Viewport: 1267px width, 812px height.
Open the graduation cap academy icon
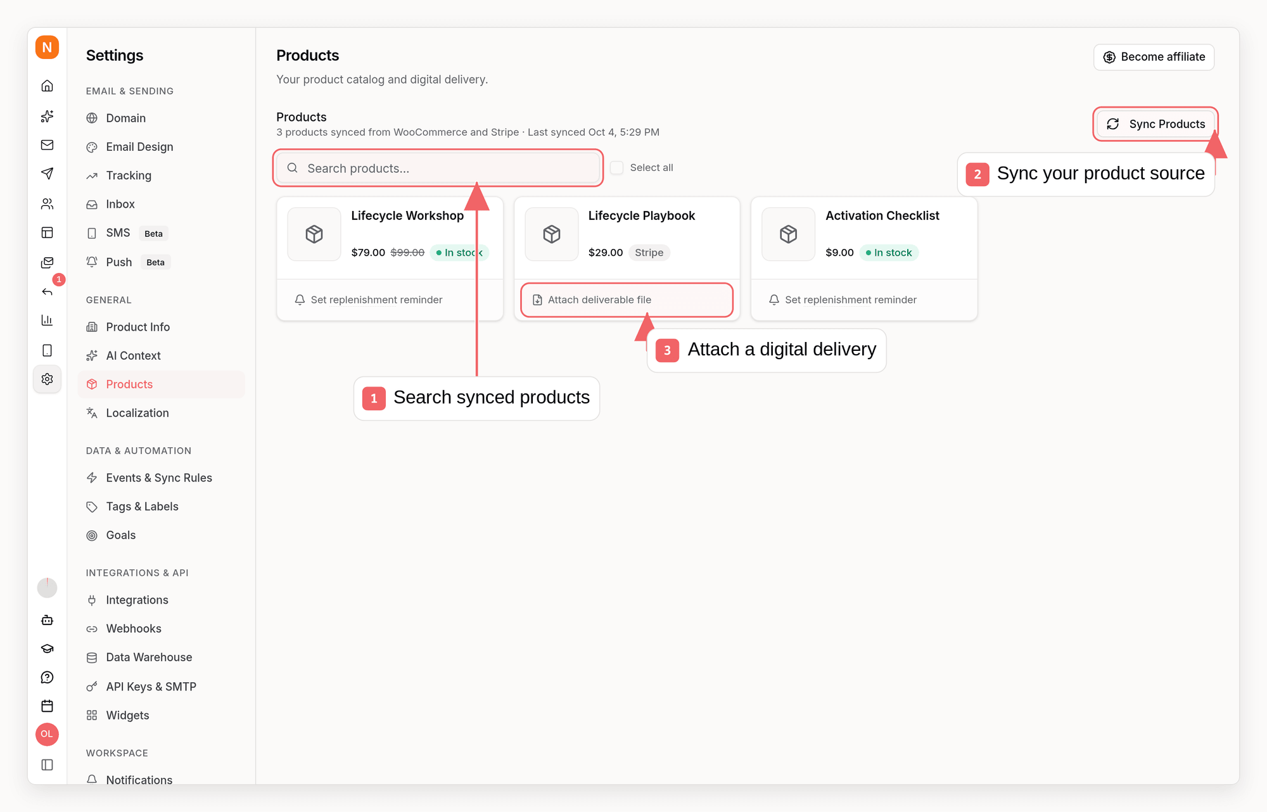47,649
